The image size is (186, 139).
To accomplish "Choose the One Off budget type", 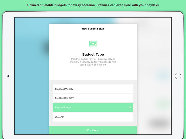I will pyautogui.click(x=93, y=117).
